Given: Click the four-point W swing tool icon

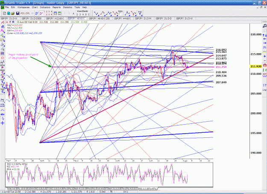Looking at the screenshot, I should pyautogui.click(x=115, y=13).
